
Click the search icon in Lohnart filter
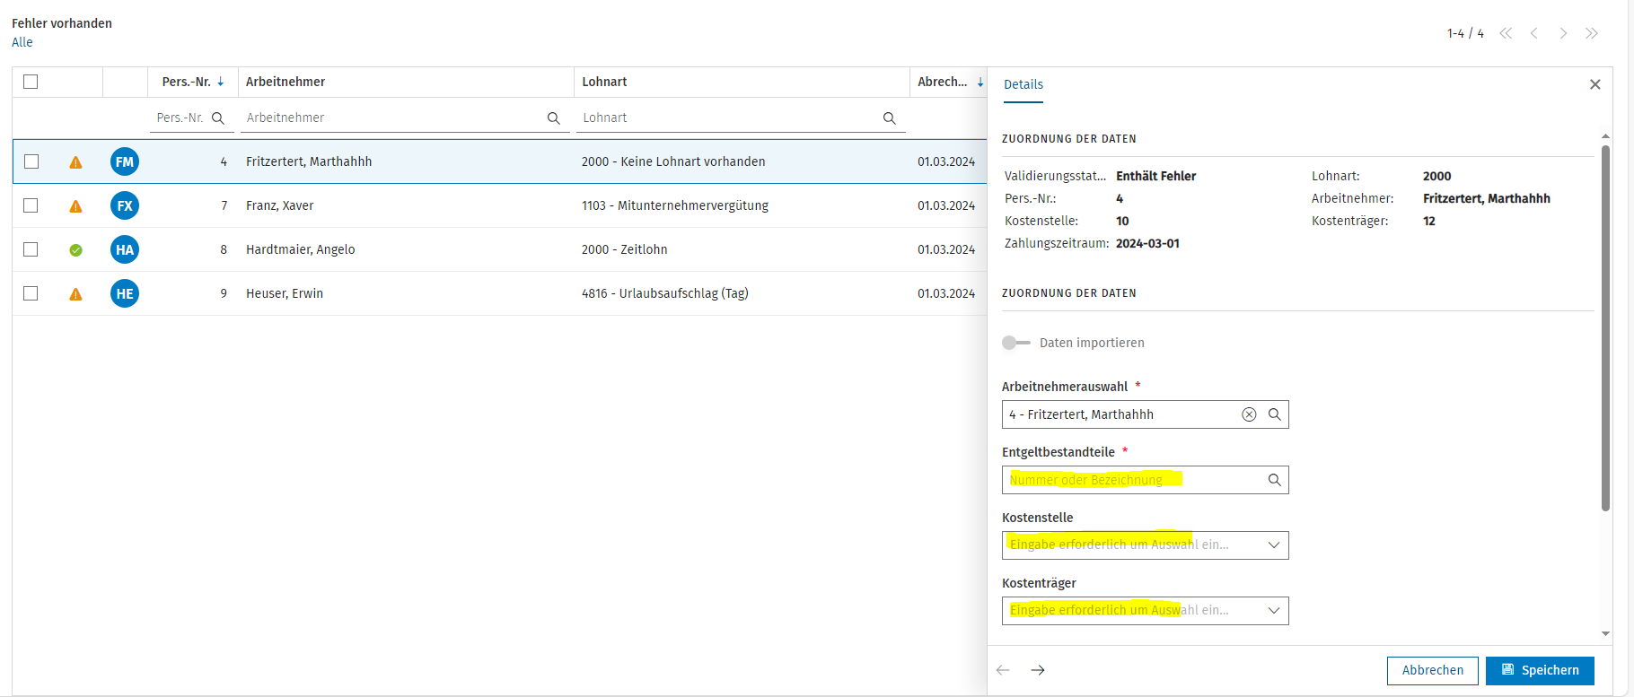coord(889,118)
